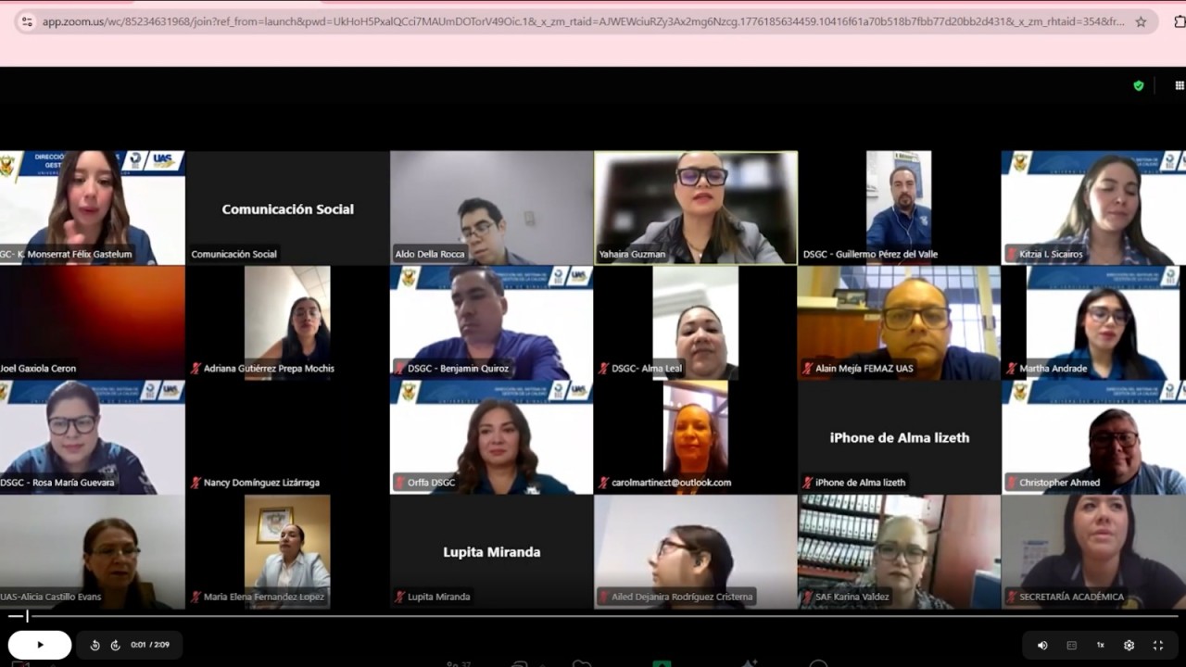Select Yahaira Guzman's highlighted video tile
This screenshot has height=667, width=1186.
[x=695, y=208]
